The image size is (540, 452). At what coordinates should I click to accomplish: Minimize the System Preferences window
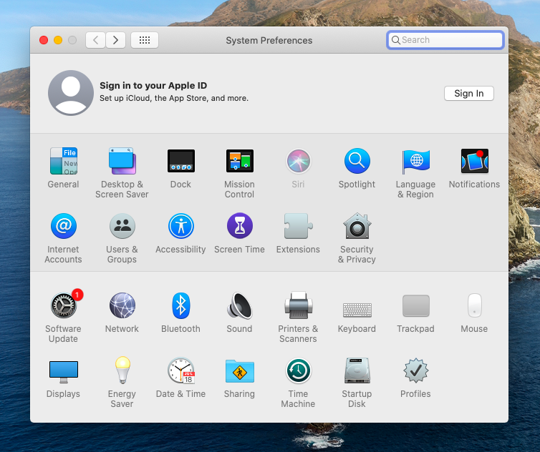[58, 40]
